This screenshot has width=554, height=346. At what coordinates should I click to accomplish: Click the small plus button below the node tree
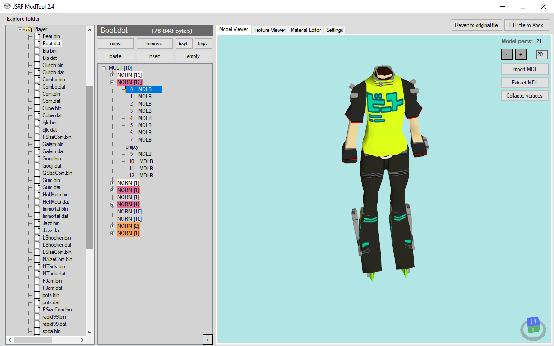pyautogui.click(x=207, y=339)
